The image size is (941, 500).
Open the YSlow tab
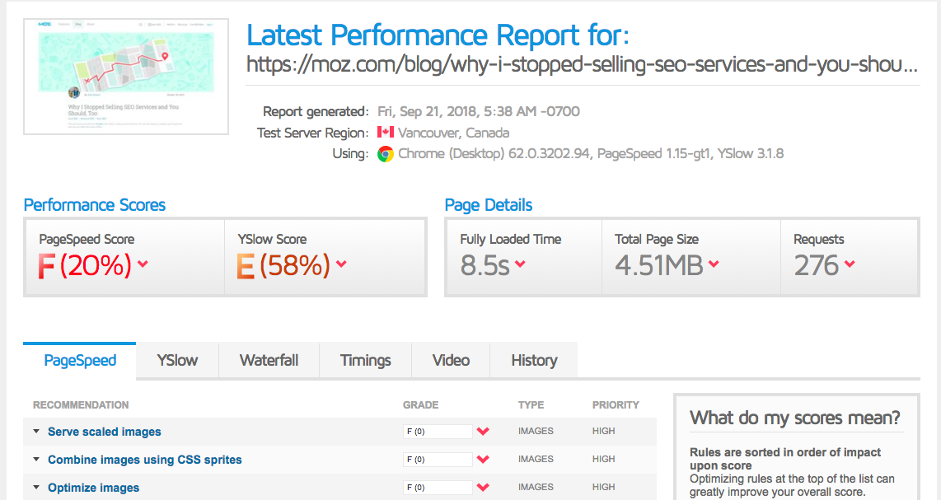point(178,360)
